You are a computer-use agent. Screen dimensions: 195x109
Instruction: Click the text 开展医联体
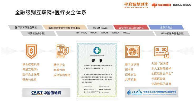(158, 79)
